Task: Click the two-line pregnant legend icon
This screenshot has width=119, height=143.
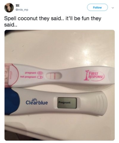Action: 40,73
